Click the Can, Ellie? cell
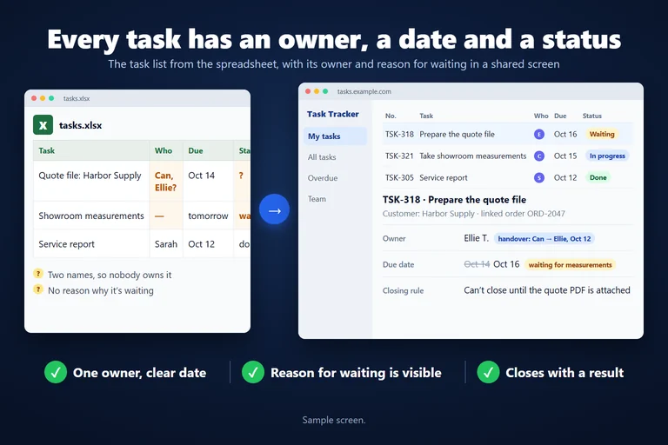This screenshot has width=668, height=445. tap(166, 181)
